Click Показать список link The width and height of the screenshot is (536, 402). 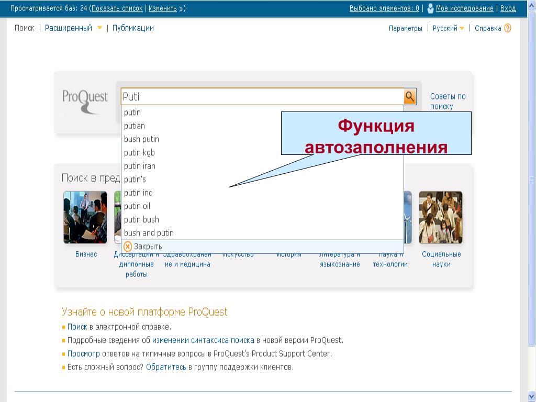tap(117, 8)
